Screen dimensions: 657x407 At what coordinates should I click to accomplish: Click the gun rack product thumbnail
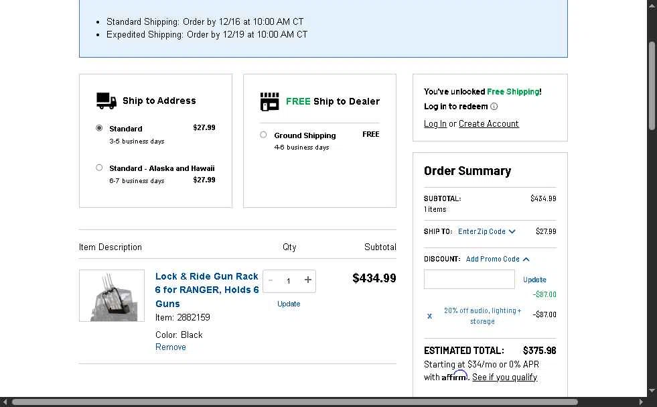[x=112, y=296]
